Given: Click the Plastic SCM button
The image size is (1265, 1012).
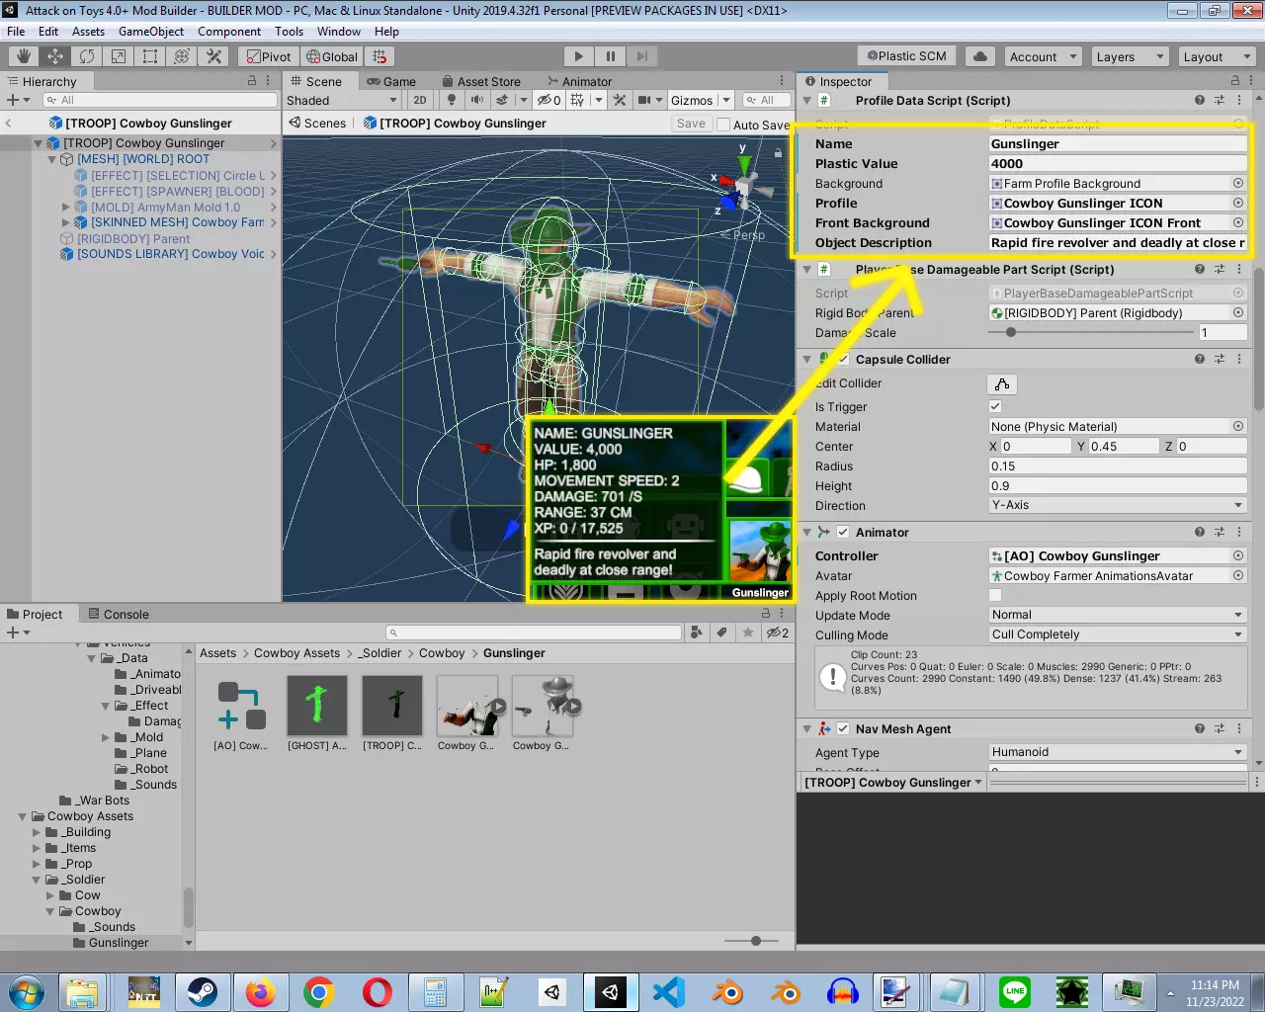Looking at the screenshot, I should pyautogui.click(x=906, y=56).
